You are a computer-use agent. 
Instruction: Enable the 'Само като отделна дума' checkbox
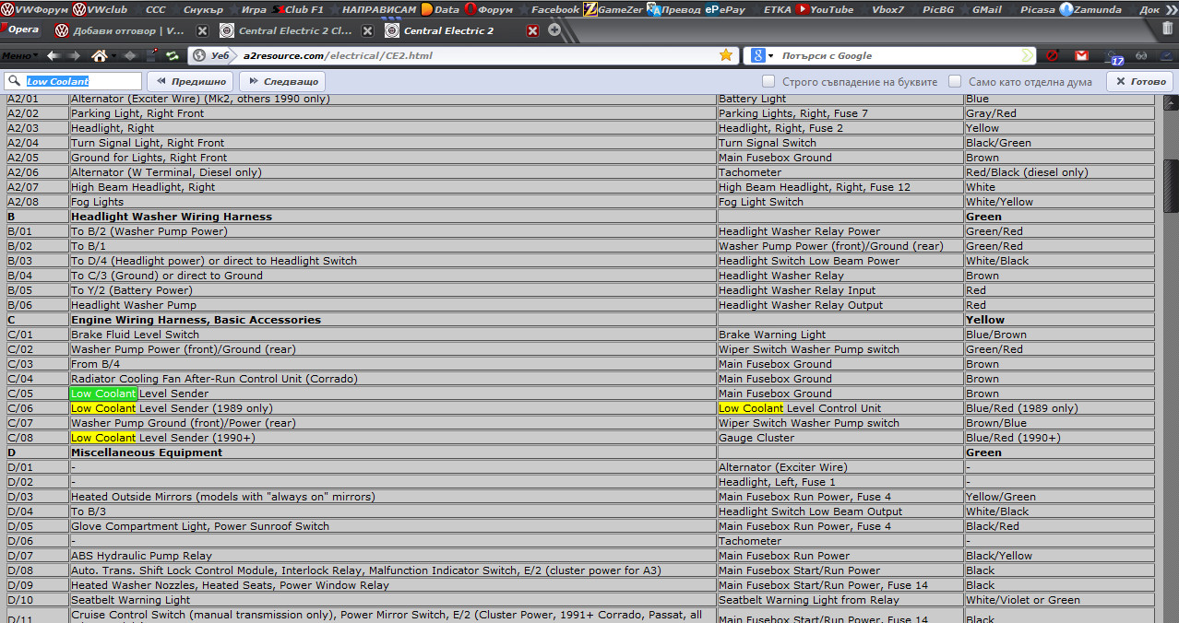(x=955, y=81)
